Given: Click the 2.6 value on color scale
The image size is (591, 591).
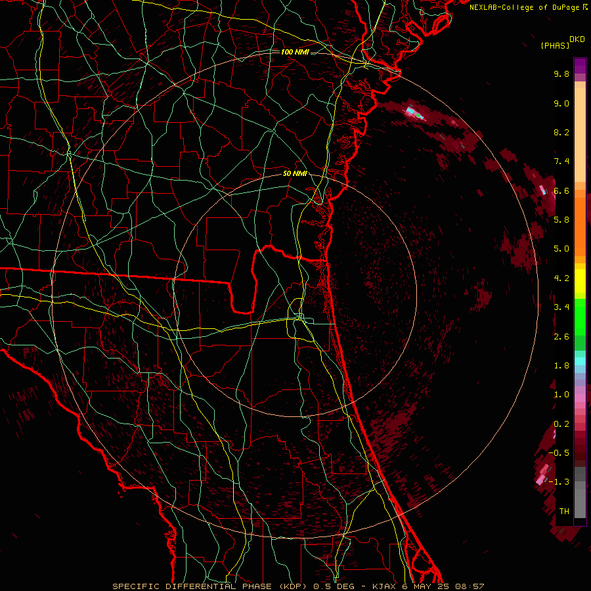Looking at the screenshot, I should click(x=561, y=337).
